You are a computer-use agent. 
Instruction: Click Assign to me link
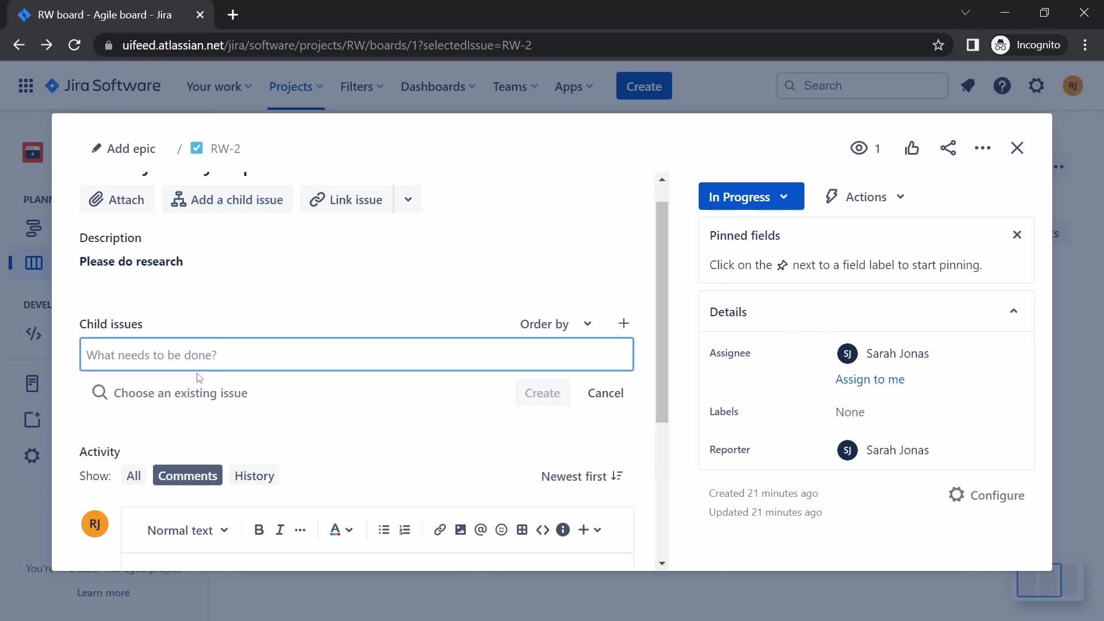tap(870, 379)
